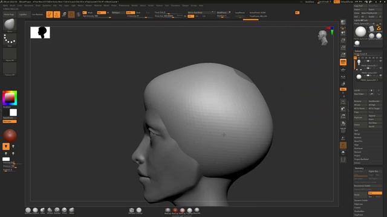Expand the Merge section
Screen dimensions: 387x217
pos(357,134)
